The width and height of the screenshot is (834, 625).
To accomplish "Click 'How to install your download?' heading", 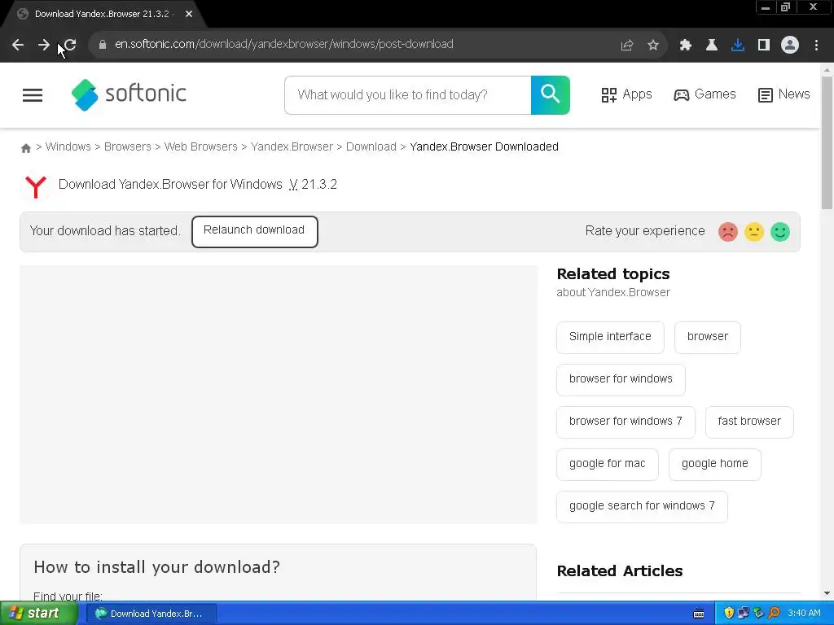I will pyautogui.click(x=156, y=567).
